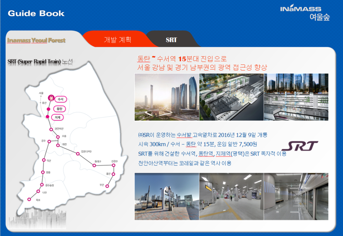The image size is (343, 236).
Task: Click the 광주송정 station name label
Action: coord(50,185)
